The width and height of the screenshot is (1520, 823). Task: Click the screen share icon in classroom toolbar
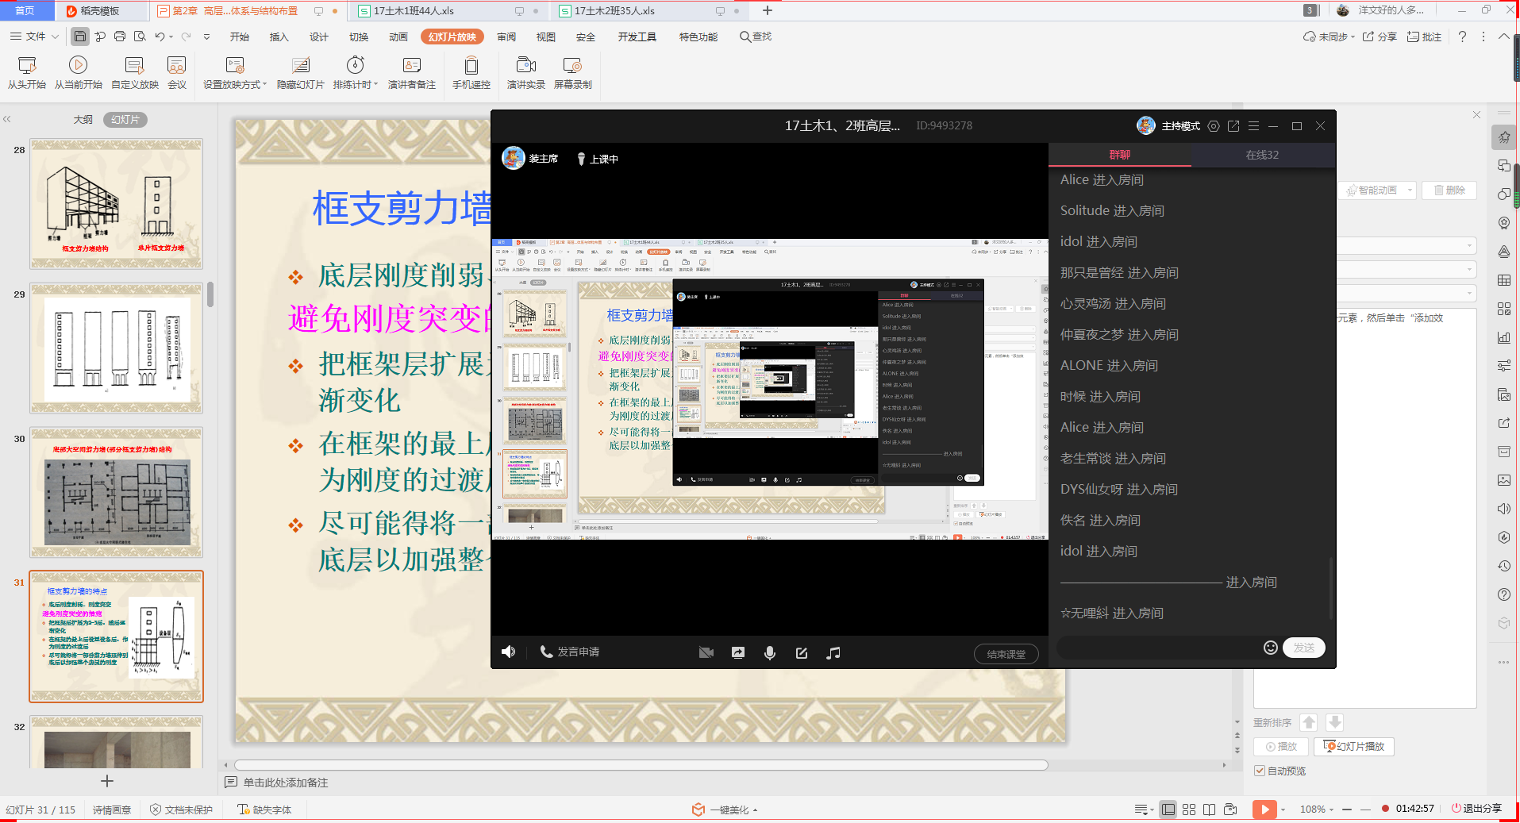[x=737, y=652]
